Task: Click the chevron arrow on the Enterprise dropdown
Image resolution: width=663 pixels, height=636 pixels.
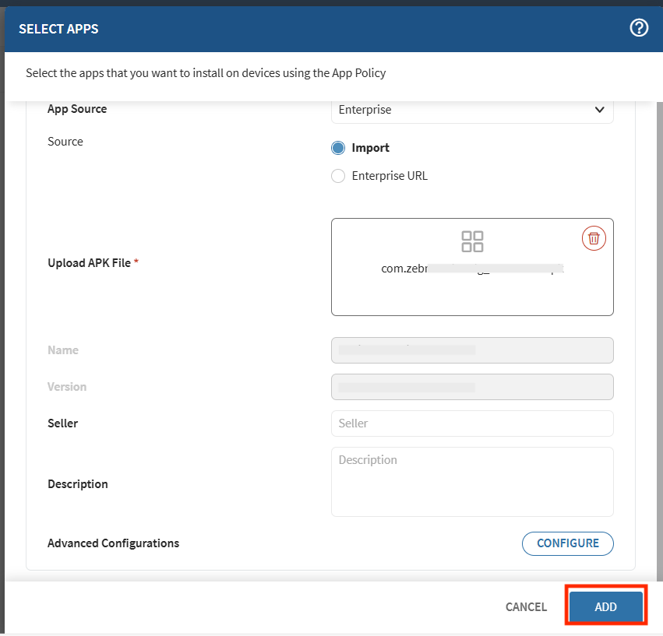Action: (599, 110)
